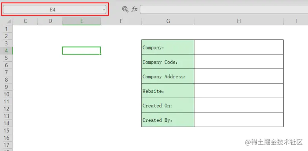
Task: Click the "Company:" label cell
Action: [x=168, y=47]
